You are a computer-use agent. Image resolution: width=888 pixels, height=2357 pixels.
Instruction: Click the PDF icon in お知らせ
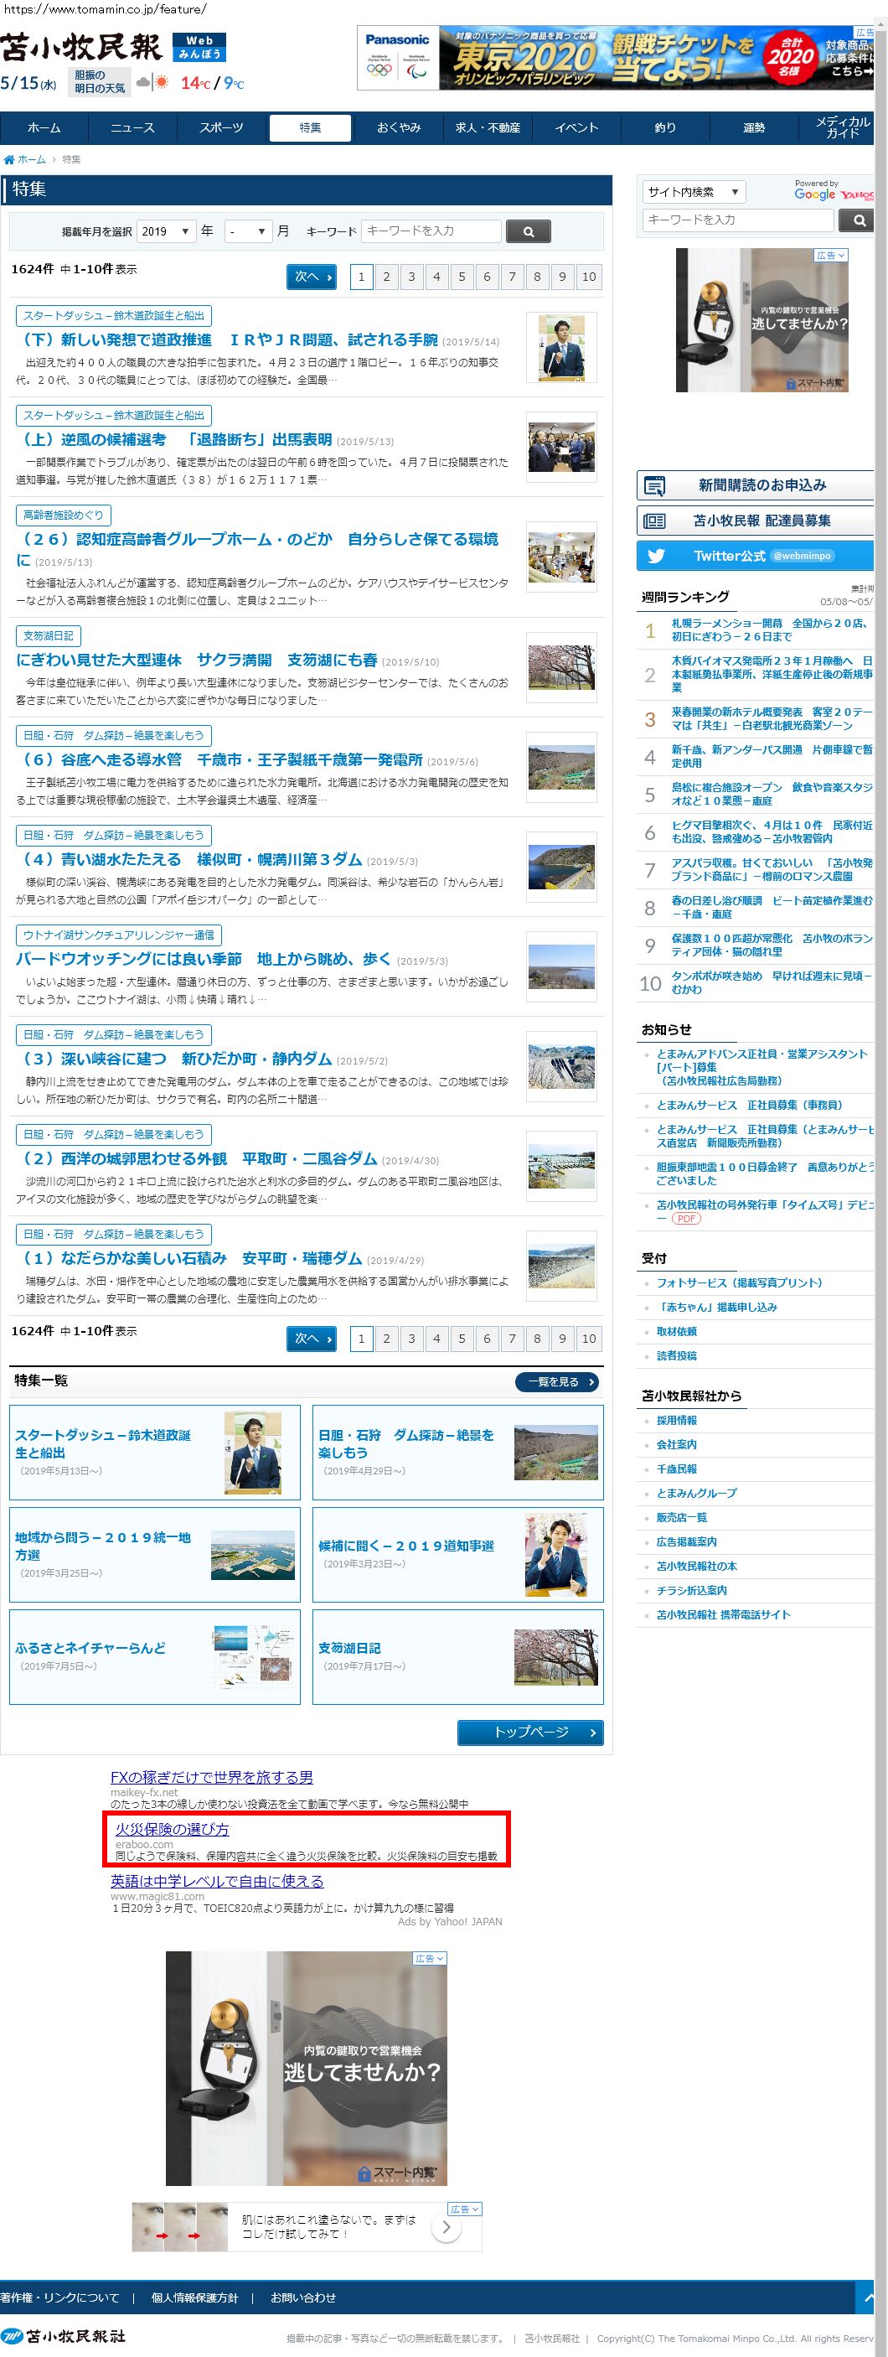pyautogui.click(x=686, y=1219)
